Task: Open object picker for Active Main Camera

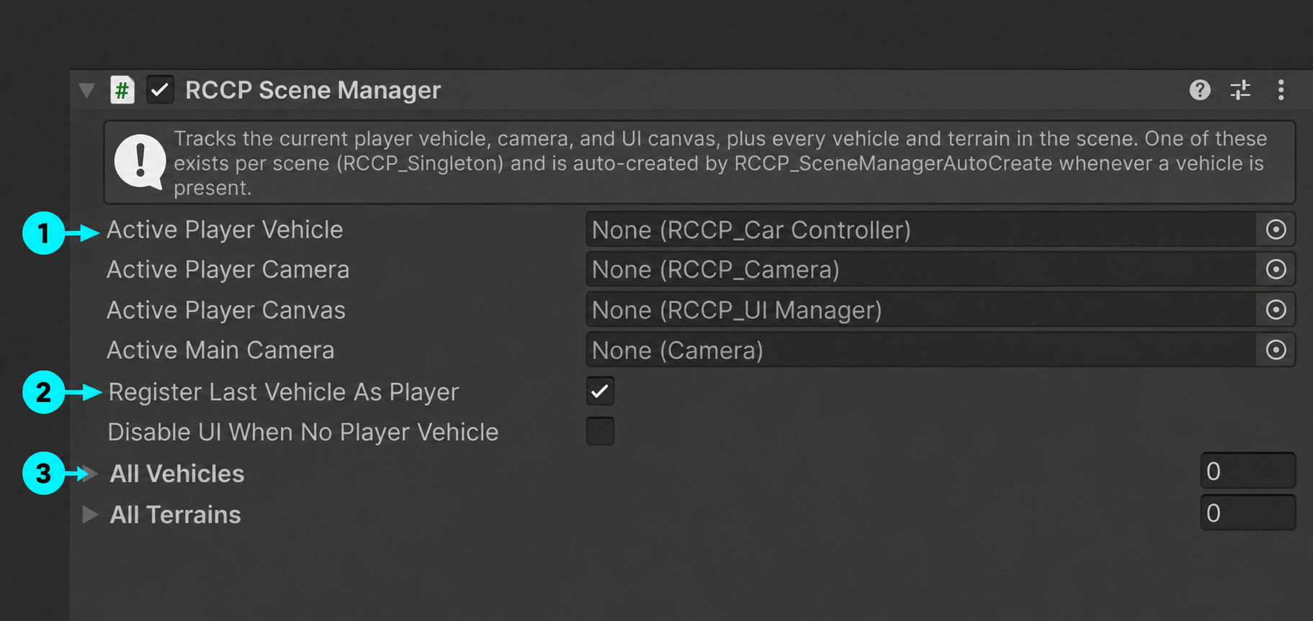Action: tap(1276, 350)
